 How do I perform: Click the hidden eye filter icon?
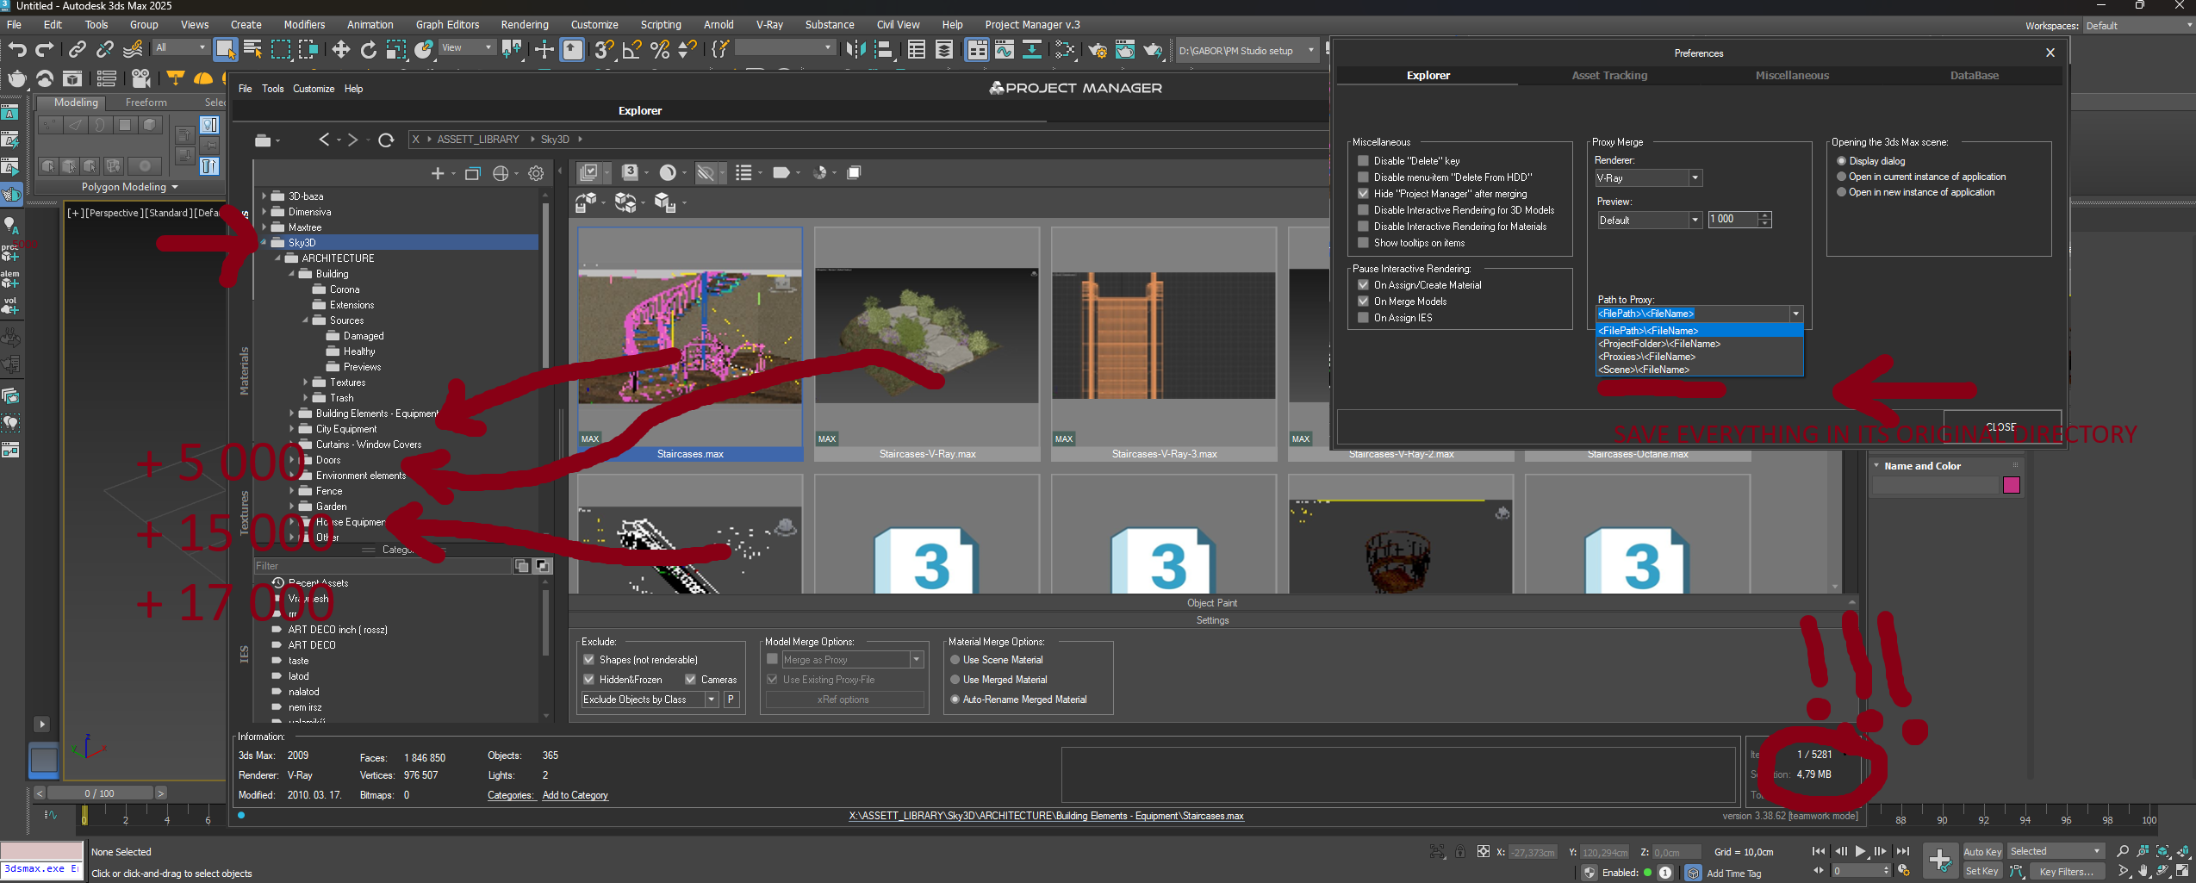tap(706, 172)
